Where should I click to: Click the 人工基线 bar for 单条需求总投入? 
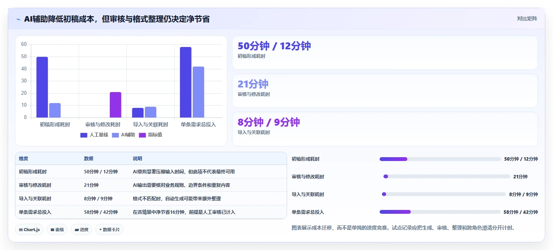185,82
